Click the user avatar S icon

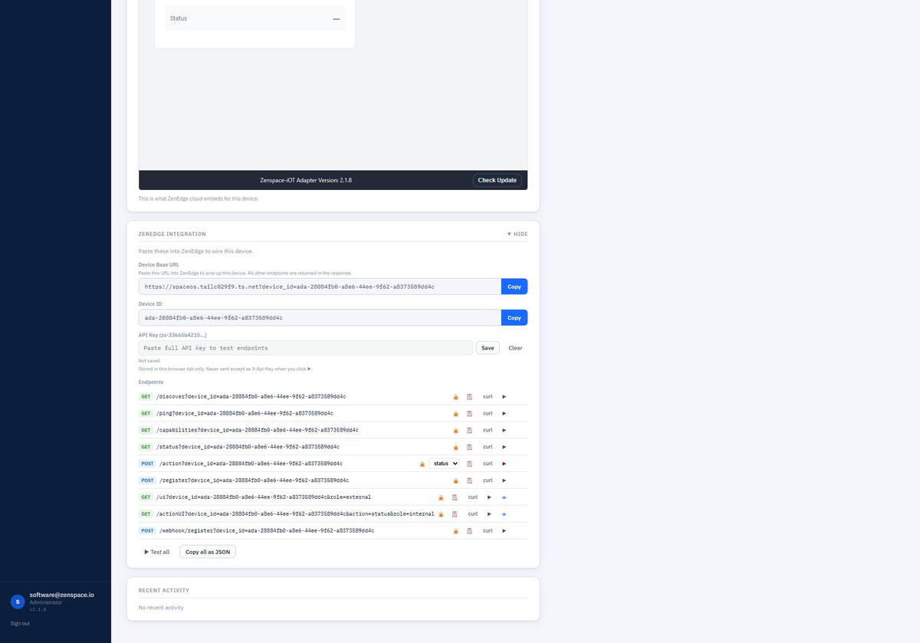point(18,602)
